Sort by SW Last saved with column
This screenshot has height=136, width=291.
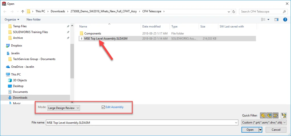coord(237,26)
